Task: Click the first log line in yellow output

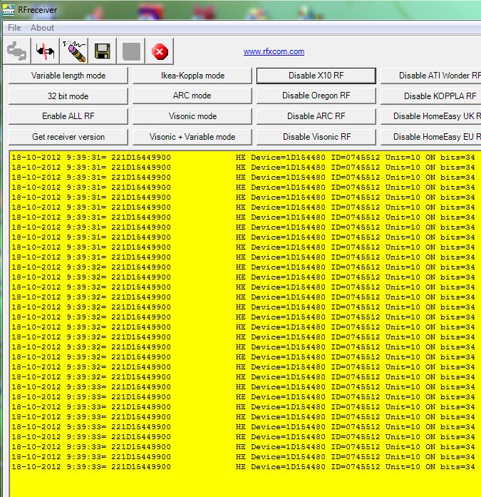Action: [243, 157]
